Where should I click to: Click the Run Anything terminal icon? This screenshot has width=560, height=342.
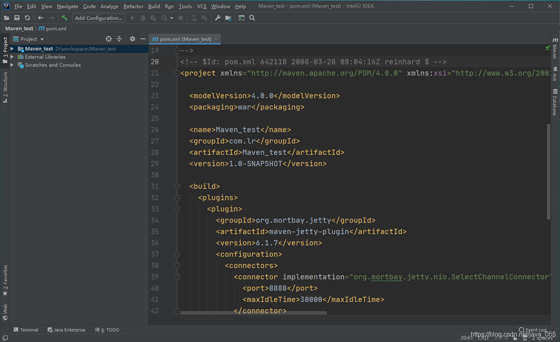(x=242, y=18)
